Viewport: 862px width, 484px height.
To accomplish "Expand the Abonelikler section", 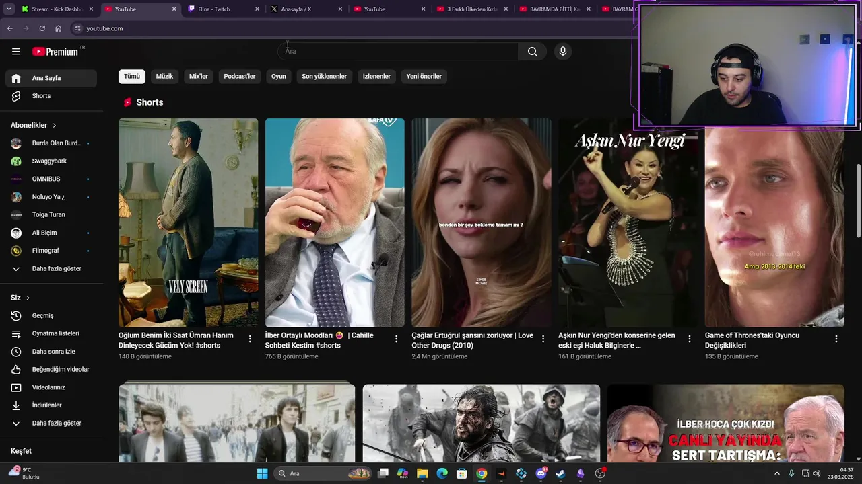I will coord(34,125).
